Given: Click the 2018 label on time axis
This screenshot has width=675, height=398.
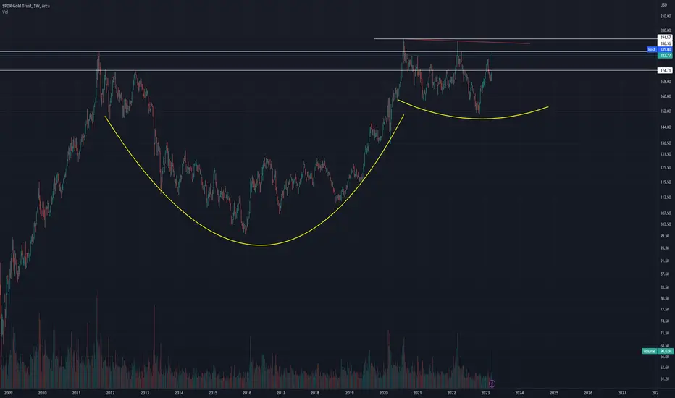Looking at the screenshot, I should pyautogui.click(x=314, y=393).
